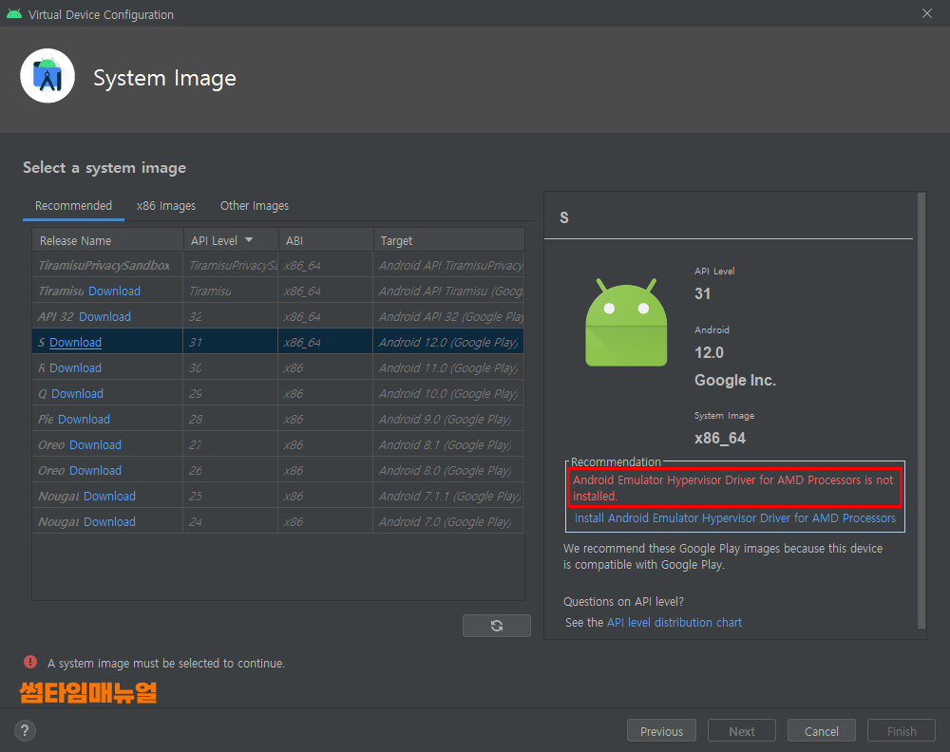Open the API level distribution chart link
This screenshot has height=752, width=950.
pyautogui.click(x=674, y=623)
